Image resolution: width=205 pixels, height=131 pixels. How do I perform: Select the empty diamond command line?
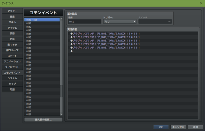click(x=133, y=51)
